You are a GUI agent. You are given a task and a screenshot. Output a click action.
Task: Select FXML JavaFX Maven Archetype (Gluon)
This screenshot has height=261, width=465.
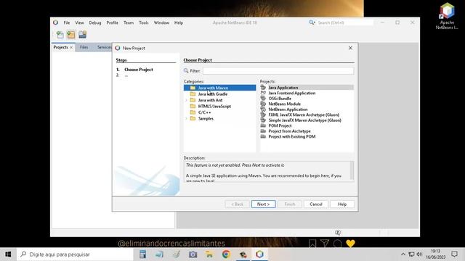click(304, 115)
